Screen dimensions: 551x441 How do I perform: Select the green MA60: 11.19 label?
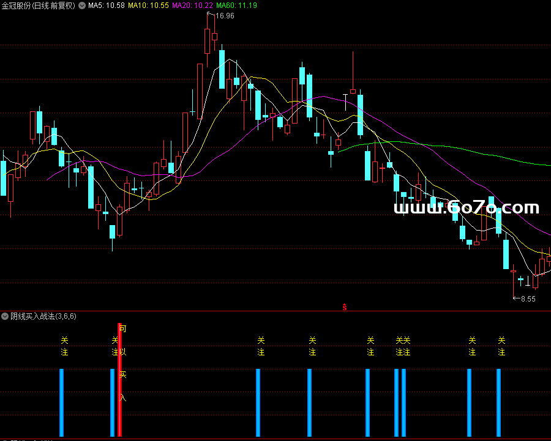[236, 6]
